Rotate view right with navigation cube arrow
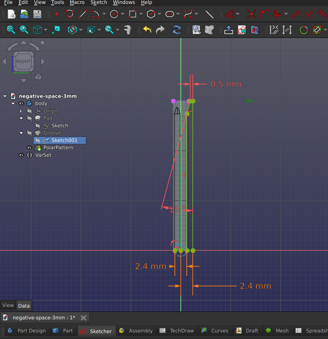Screen dimensions: 328x339 tap(43, 62)
